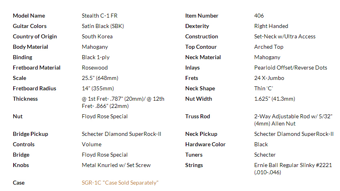Select the Tuners Schecter value
340x191 pixels.
(x=265, y=155)
